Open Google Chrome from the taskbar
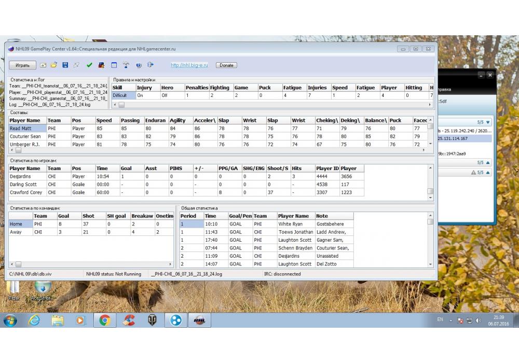Viewport: 519px width, 363px height. [x=104, y=320]
